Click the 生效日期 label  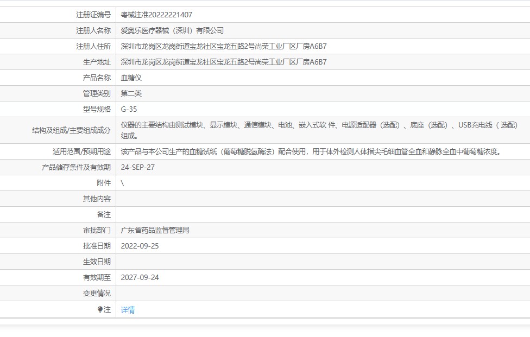[x=97, y=262]
